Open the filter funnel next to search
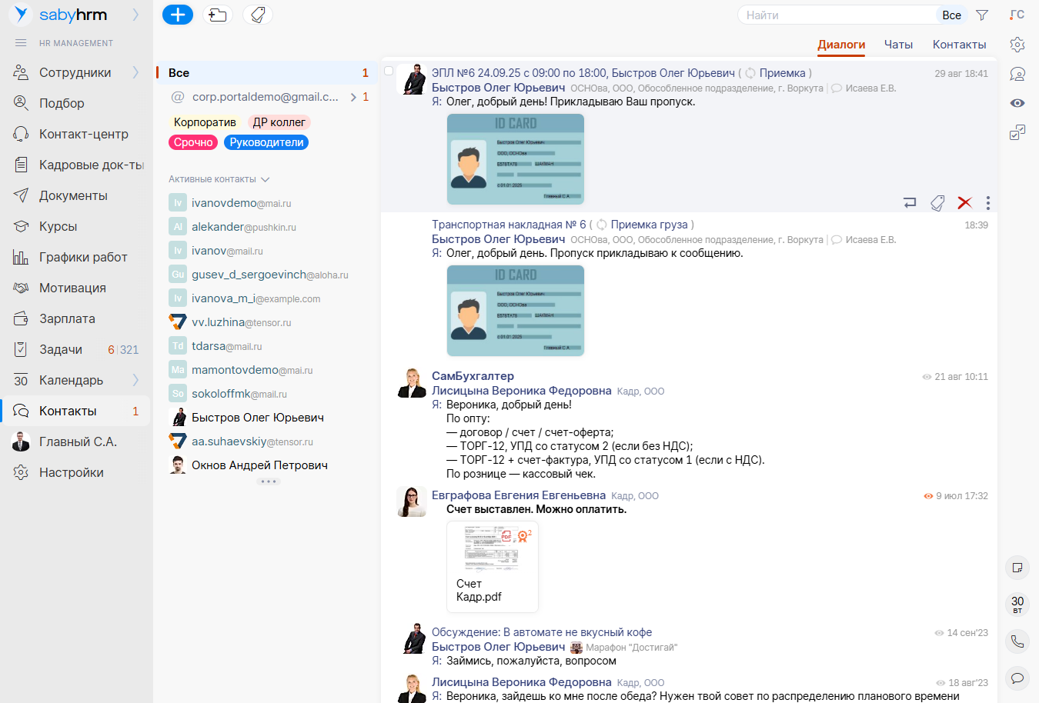This screenshot has width=1039, height=703. pyautogui.click(x=982, y=15)
